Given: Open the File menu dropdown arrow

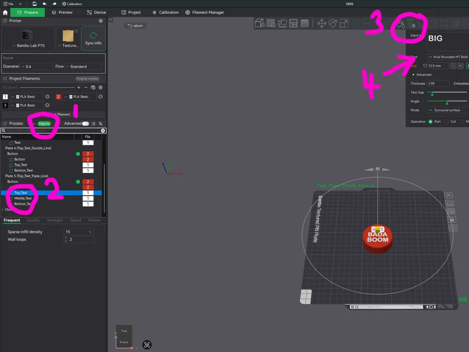Looking at the screenshot, I should click(x=20, y=4).
